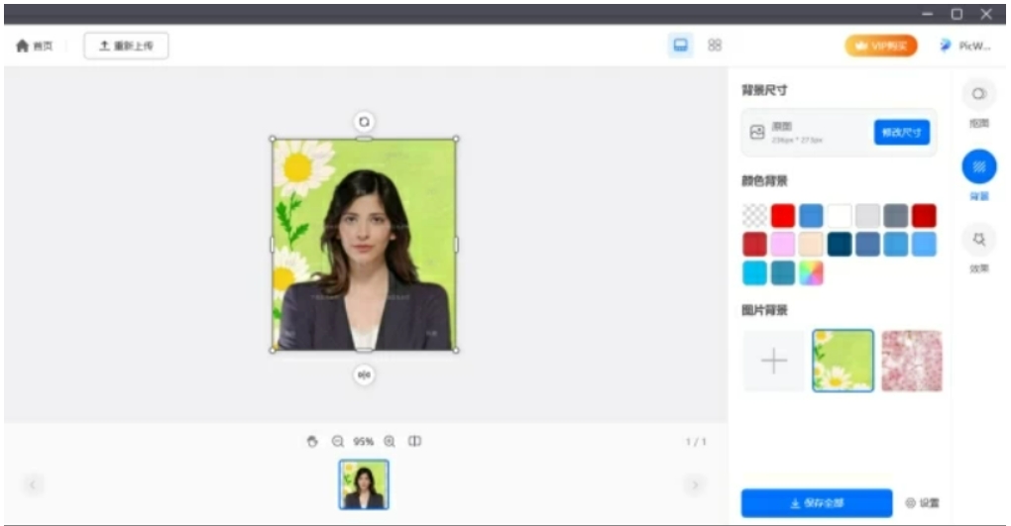Select the hand pan tool
1011x526 pixels.
[312, 442]
